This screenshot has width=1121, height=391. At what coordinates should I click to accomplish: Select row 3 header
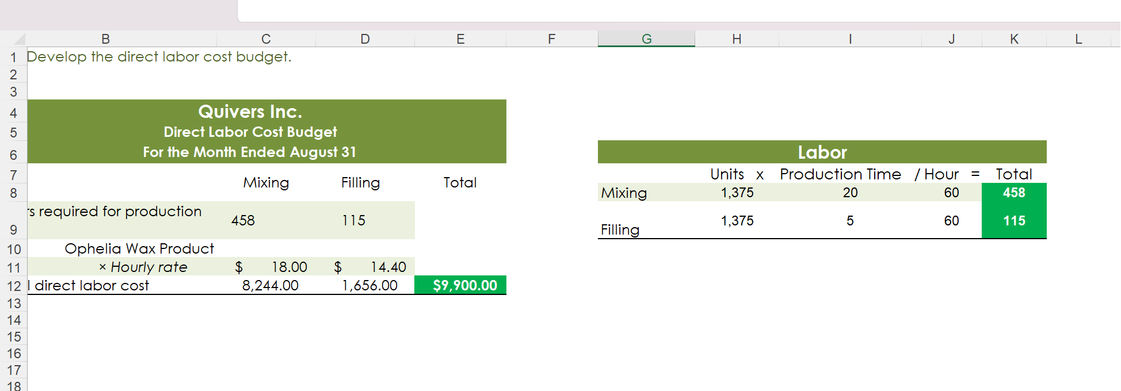click(x=13, y=92)
